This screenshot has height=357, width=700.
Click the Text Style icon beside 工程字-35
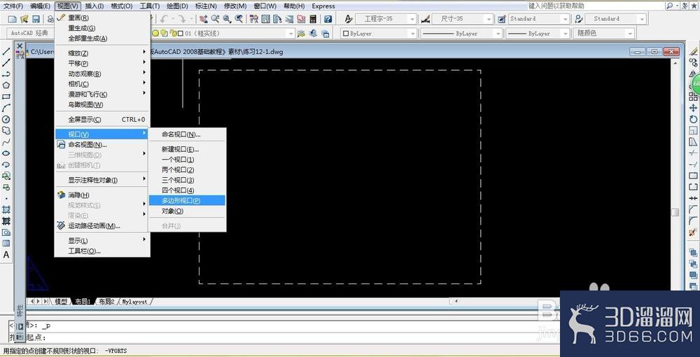tap(349, 19)
